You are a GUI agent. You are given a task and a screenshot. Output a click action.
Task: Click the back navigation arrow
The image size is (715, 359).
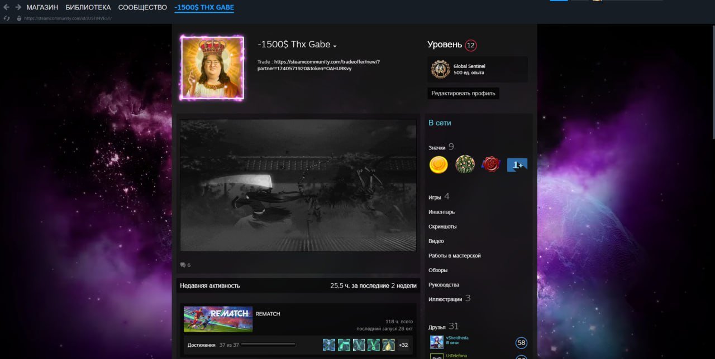7,7
